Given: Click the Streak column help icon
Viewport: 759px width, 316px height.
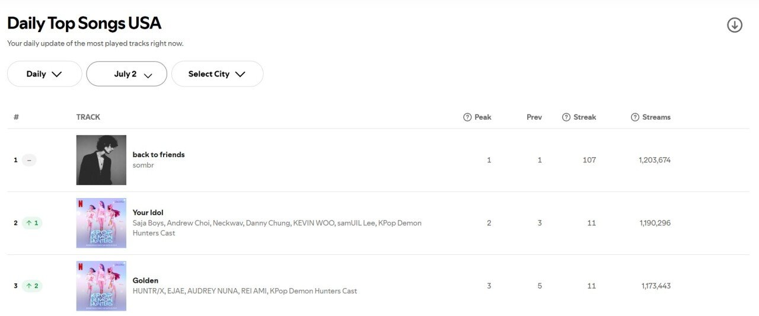Looking at the screenshot, I should tap(566, 117).
